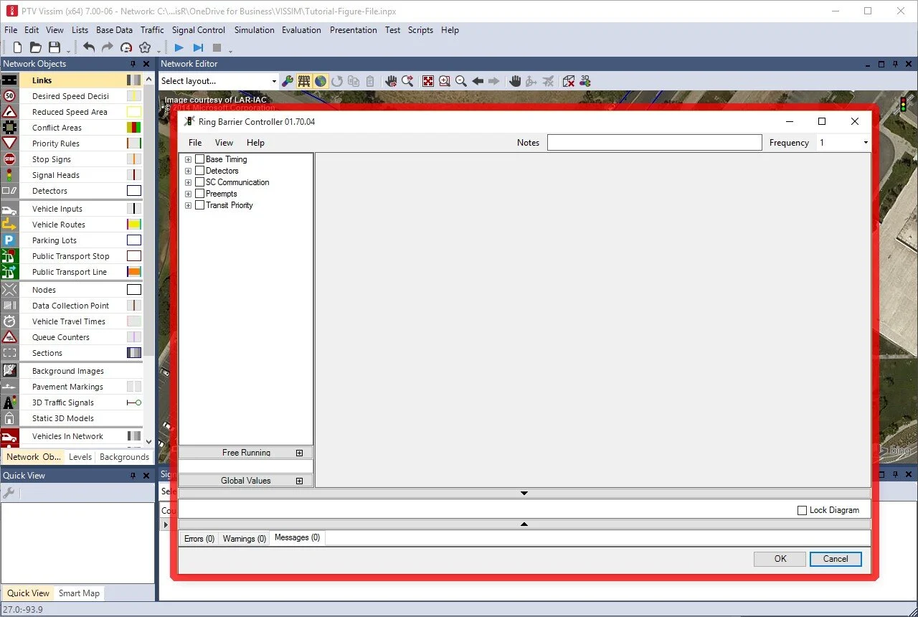Image resolution: width=918 pixels, height=617 pixels.
Task: Click the Zoom Out magnifier icon
Action: (461, 80)
